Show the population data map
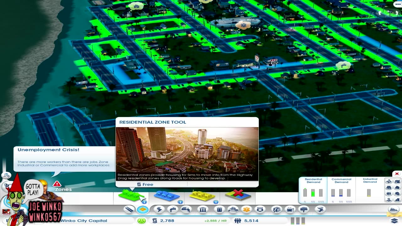402x226 pixels. 389,193
